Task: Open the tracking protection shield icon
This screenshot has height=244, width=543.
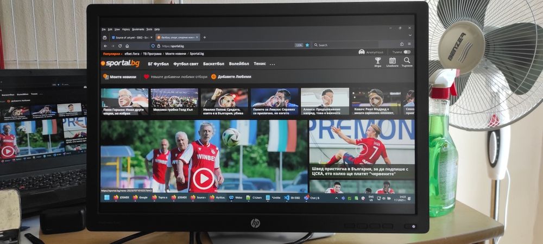Action: (x=153, y=46)
